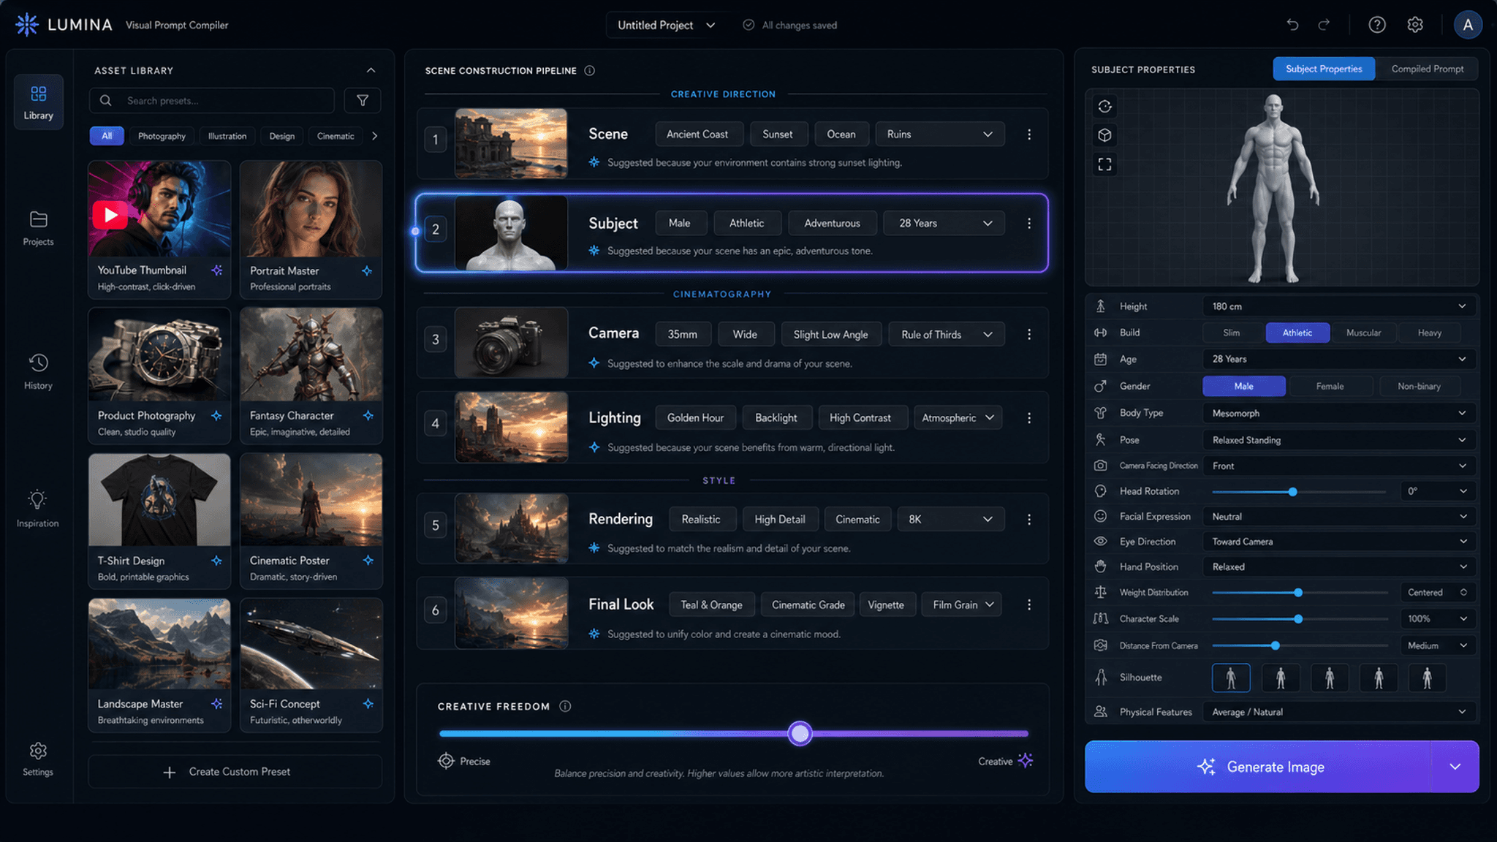Select the Sci-Fi Concept preset thumbnail
Image resolution: width=1497 pixels, height=842 pixels.
(311, 644)
